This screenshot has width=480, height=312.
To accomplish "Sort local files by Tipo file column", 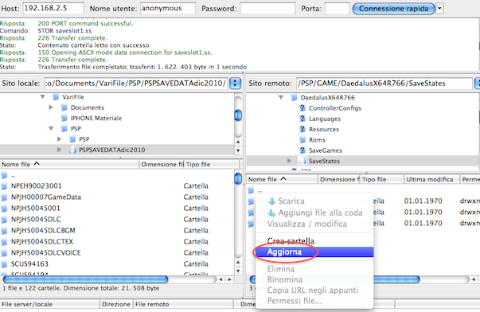I will [x=211, y=164].
